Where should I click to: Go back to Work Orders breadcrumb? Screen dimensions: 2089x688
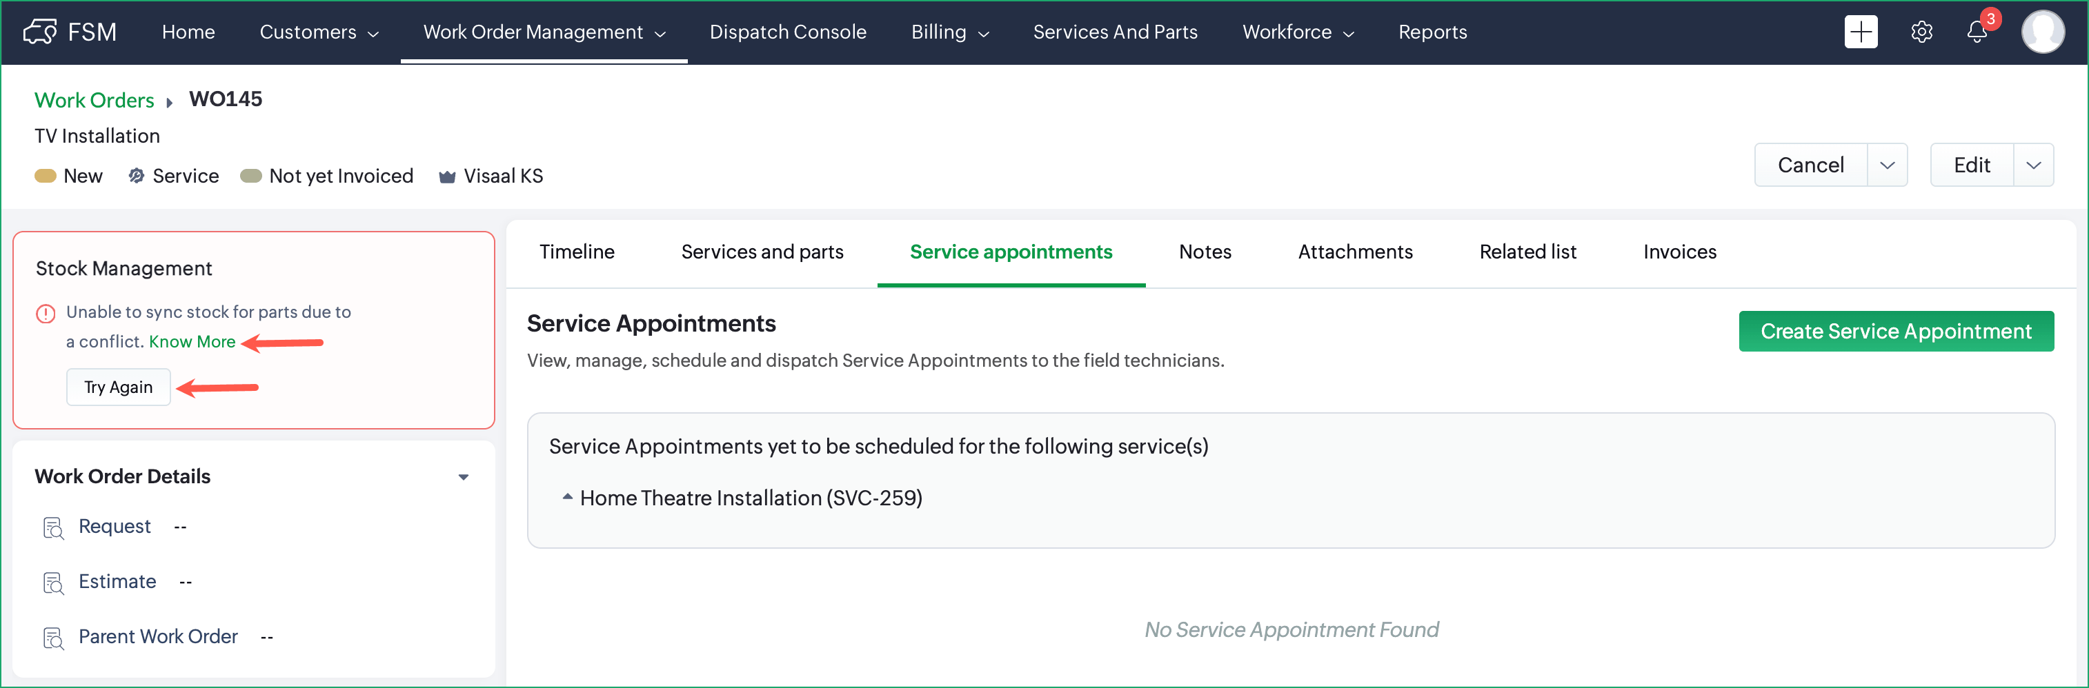coord(94,100)
